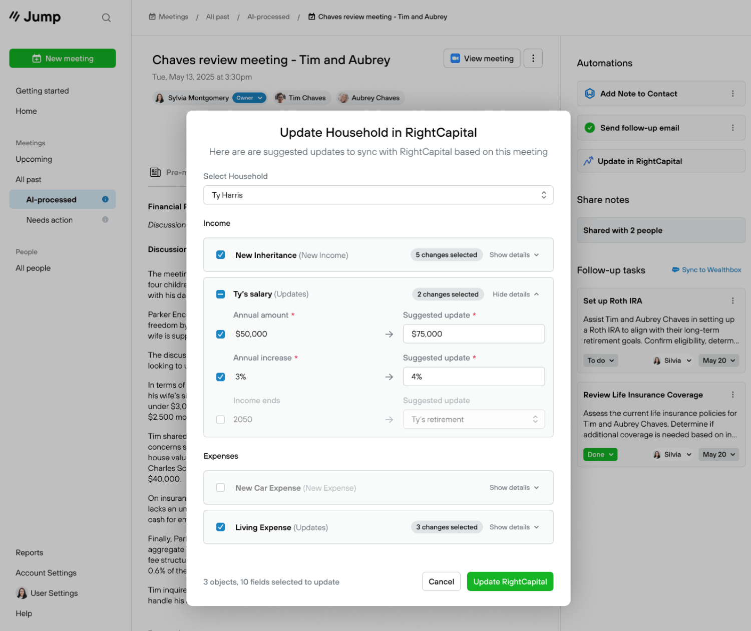Click arrow beside Annual amount $50,000
The image size is (751, 631).
click(x=389, y=334)
